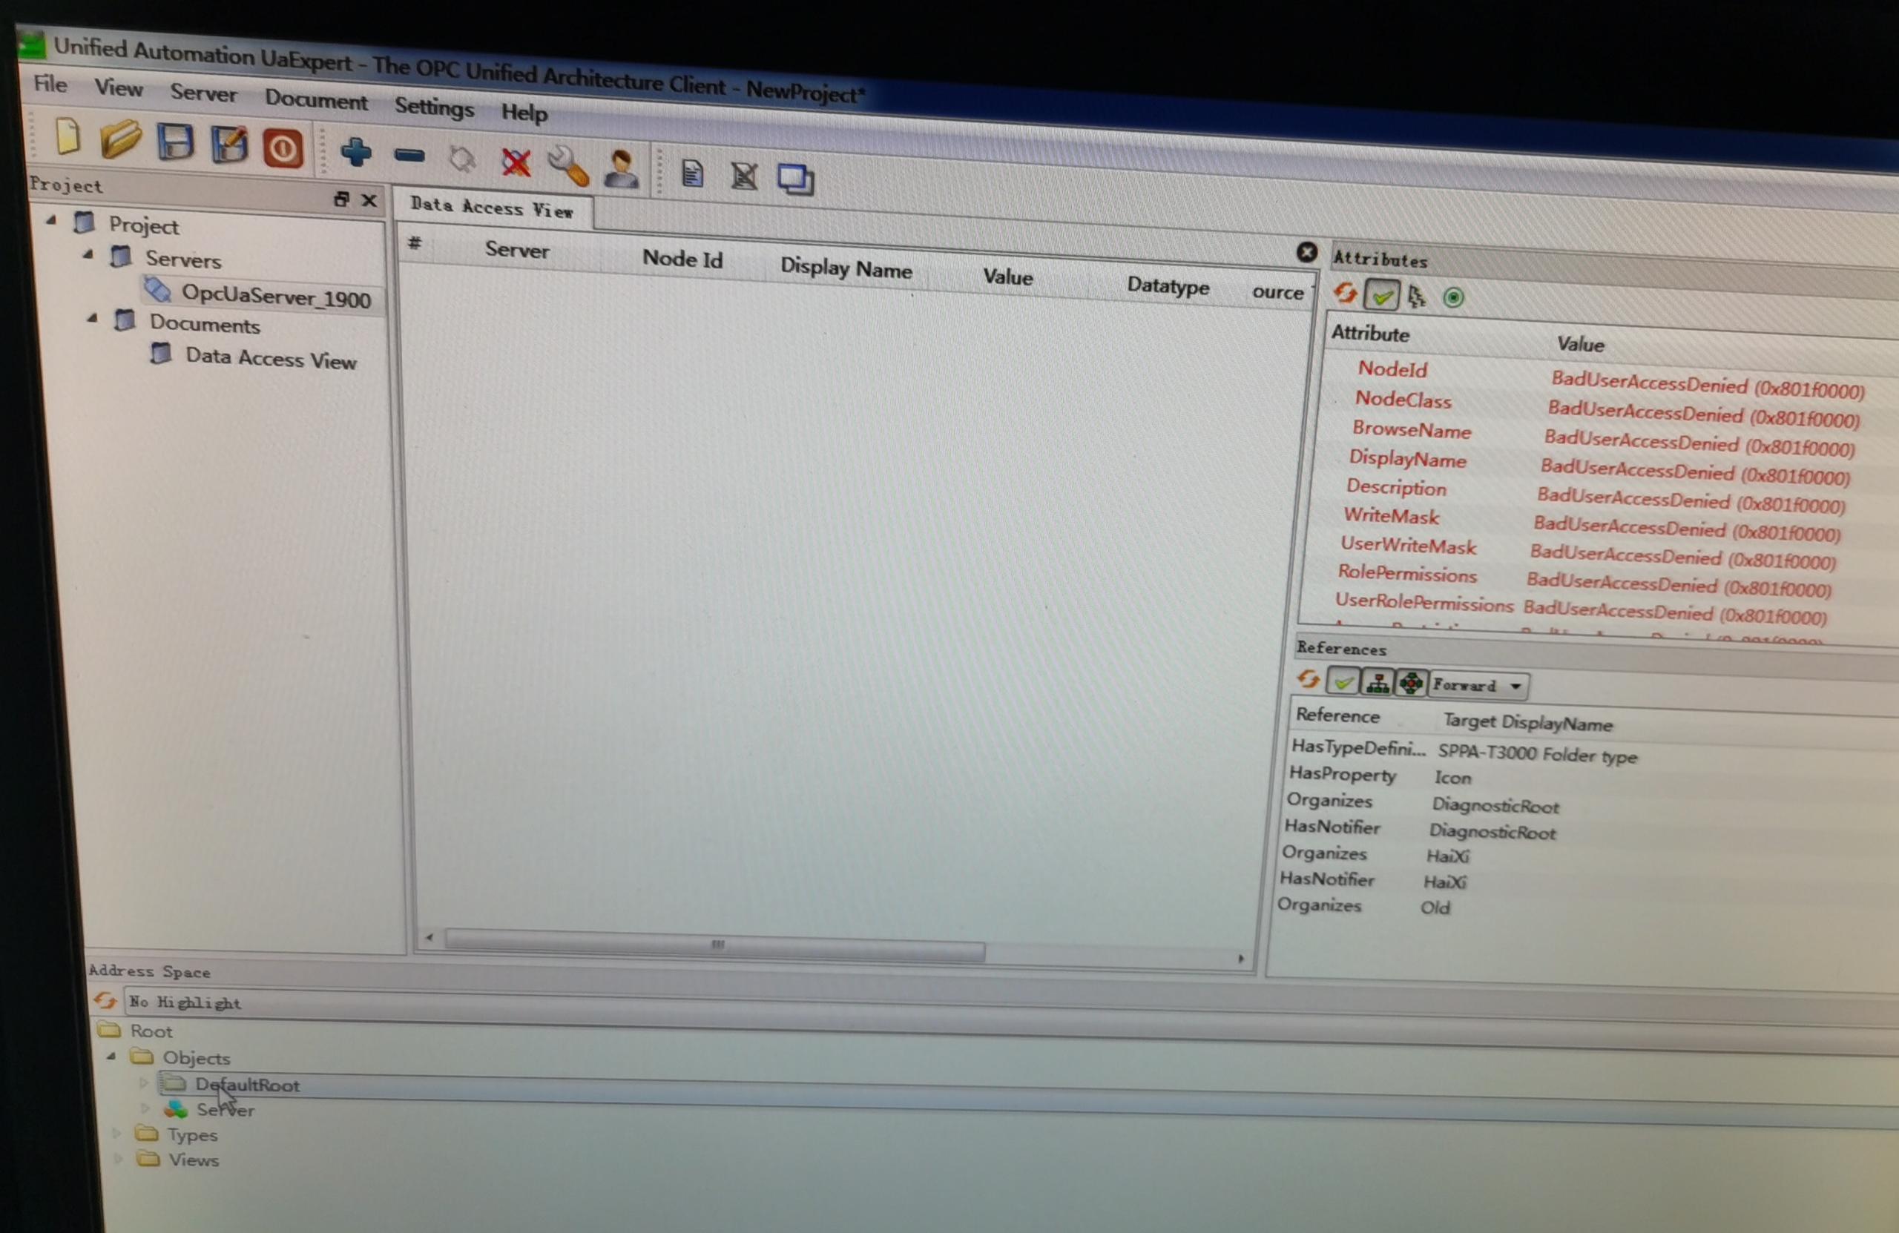Toggle the green checkmark in References panel
Screen dimensions: 1899x1233
1344,683
